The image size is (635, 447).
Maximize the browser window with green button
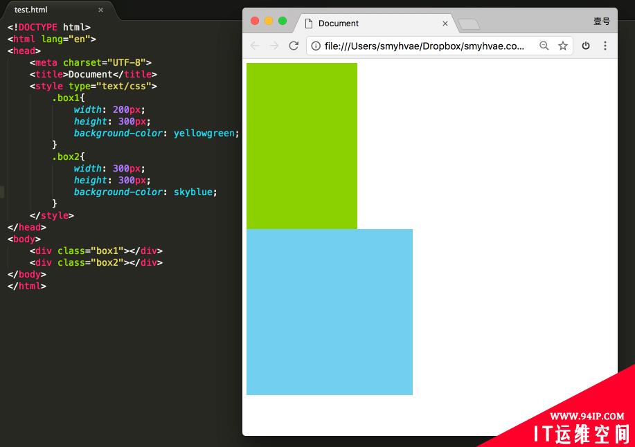283,21
